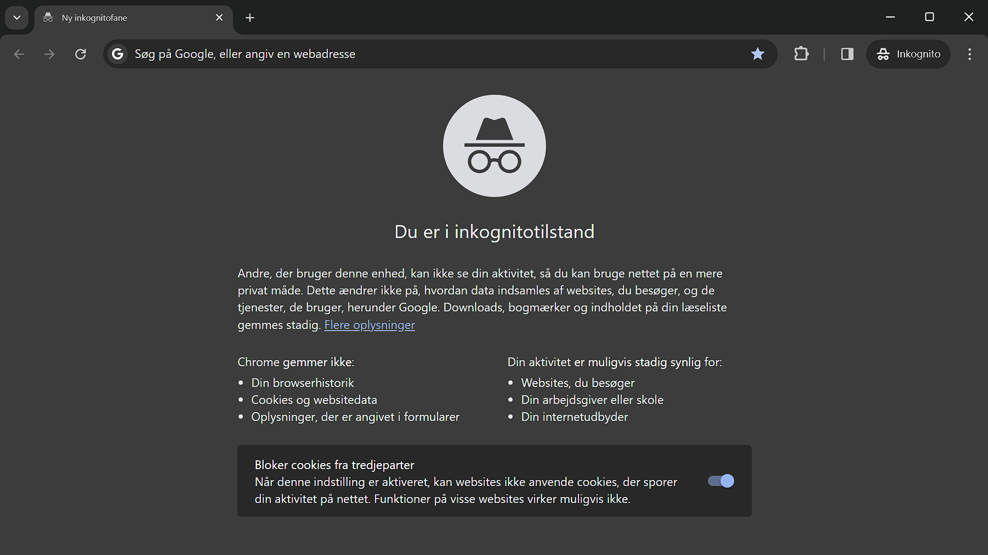Image resolution: width=988 pixels, height=555 pixels.
Task: Open the Flere oplysninger link
Action: point(370,325)
